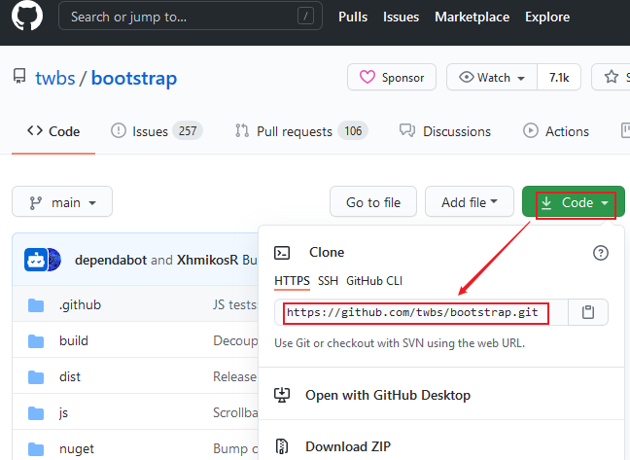Click the twbs owner link
Viewport: 630px width, 460px height.
[55, 78]
